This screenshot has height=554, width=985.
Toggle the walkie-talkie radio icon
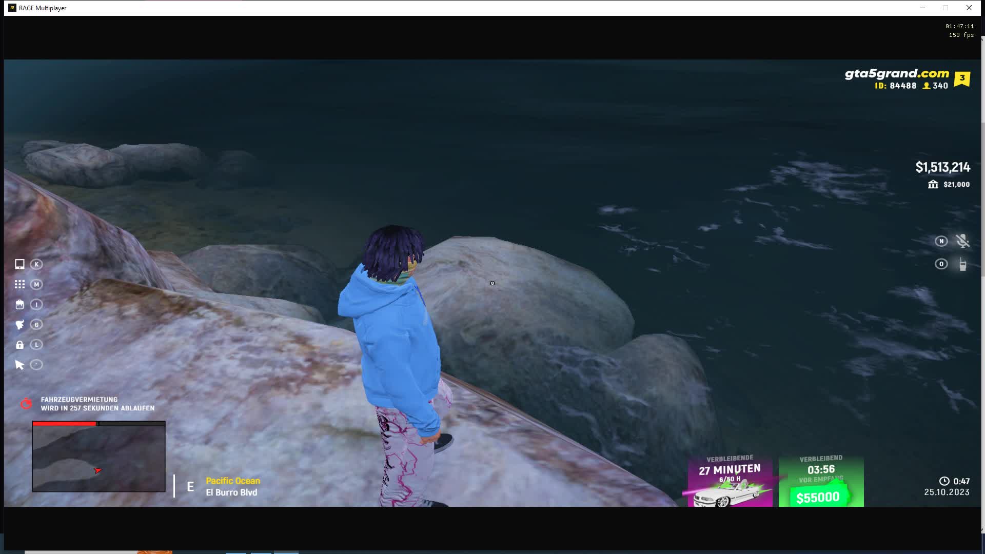coord(962,264)
